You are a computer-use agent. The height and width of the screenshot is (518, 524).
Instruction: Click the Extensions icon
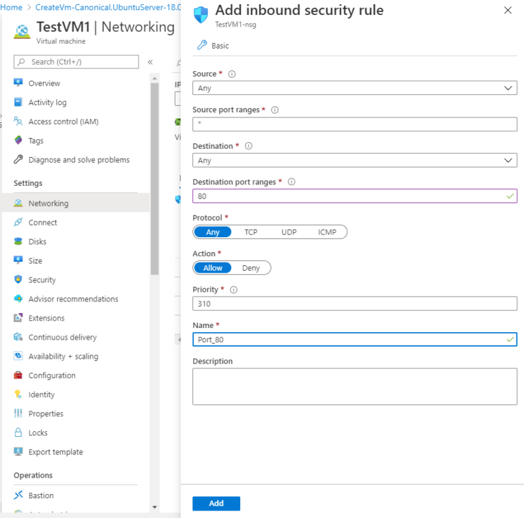(x=18, y=317)
